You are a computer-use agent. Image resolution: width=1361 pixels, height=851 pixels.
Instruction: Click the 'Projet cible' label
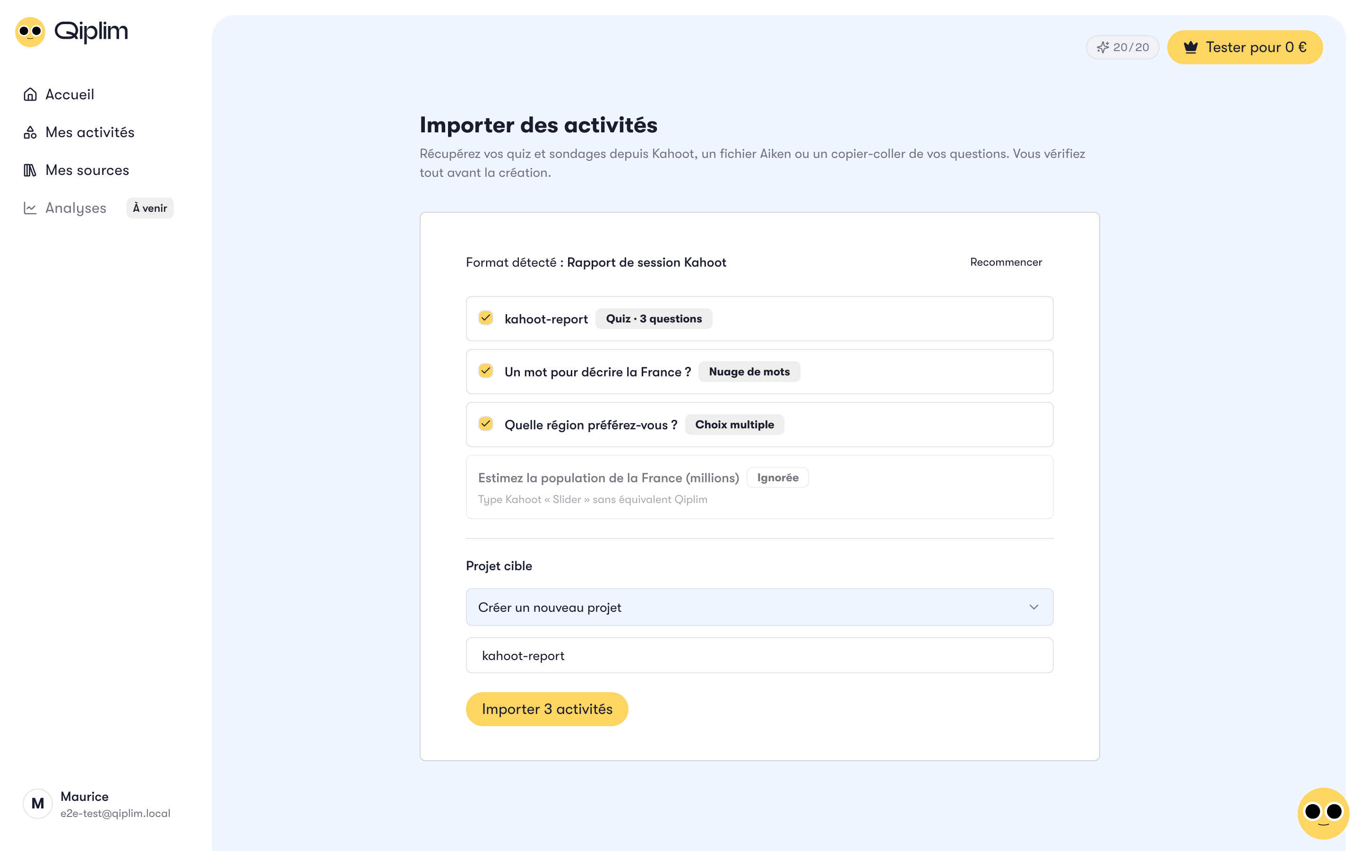click(x=499, y=565)
